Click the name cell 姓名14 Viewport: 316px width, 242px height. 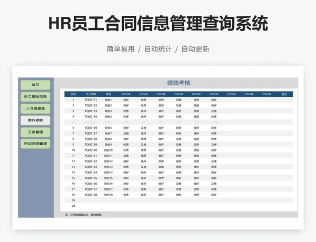tap(108, 173)
